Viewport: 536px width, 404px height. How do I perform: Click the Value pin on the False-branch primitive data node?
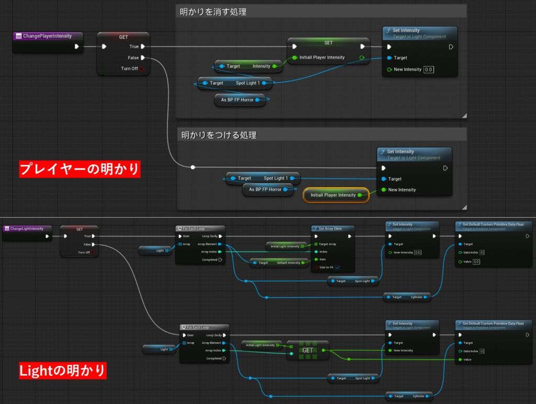(x=461, y=360)
